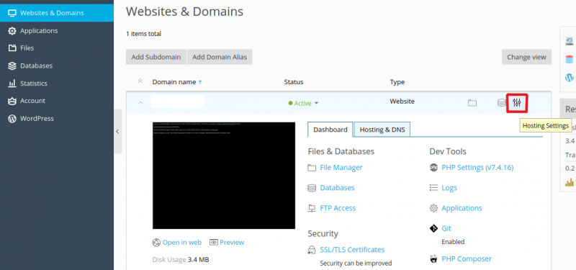
Task: Collapse the sidebar with arrow handle
Action: point(117,131)
